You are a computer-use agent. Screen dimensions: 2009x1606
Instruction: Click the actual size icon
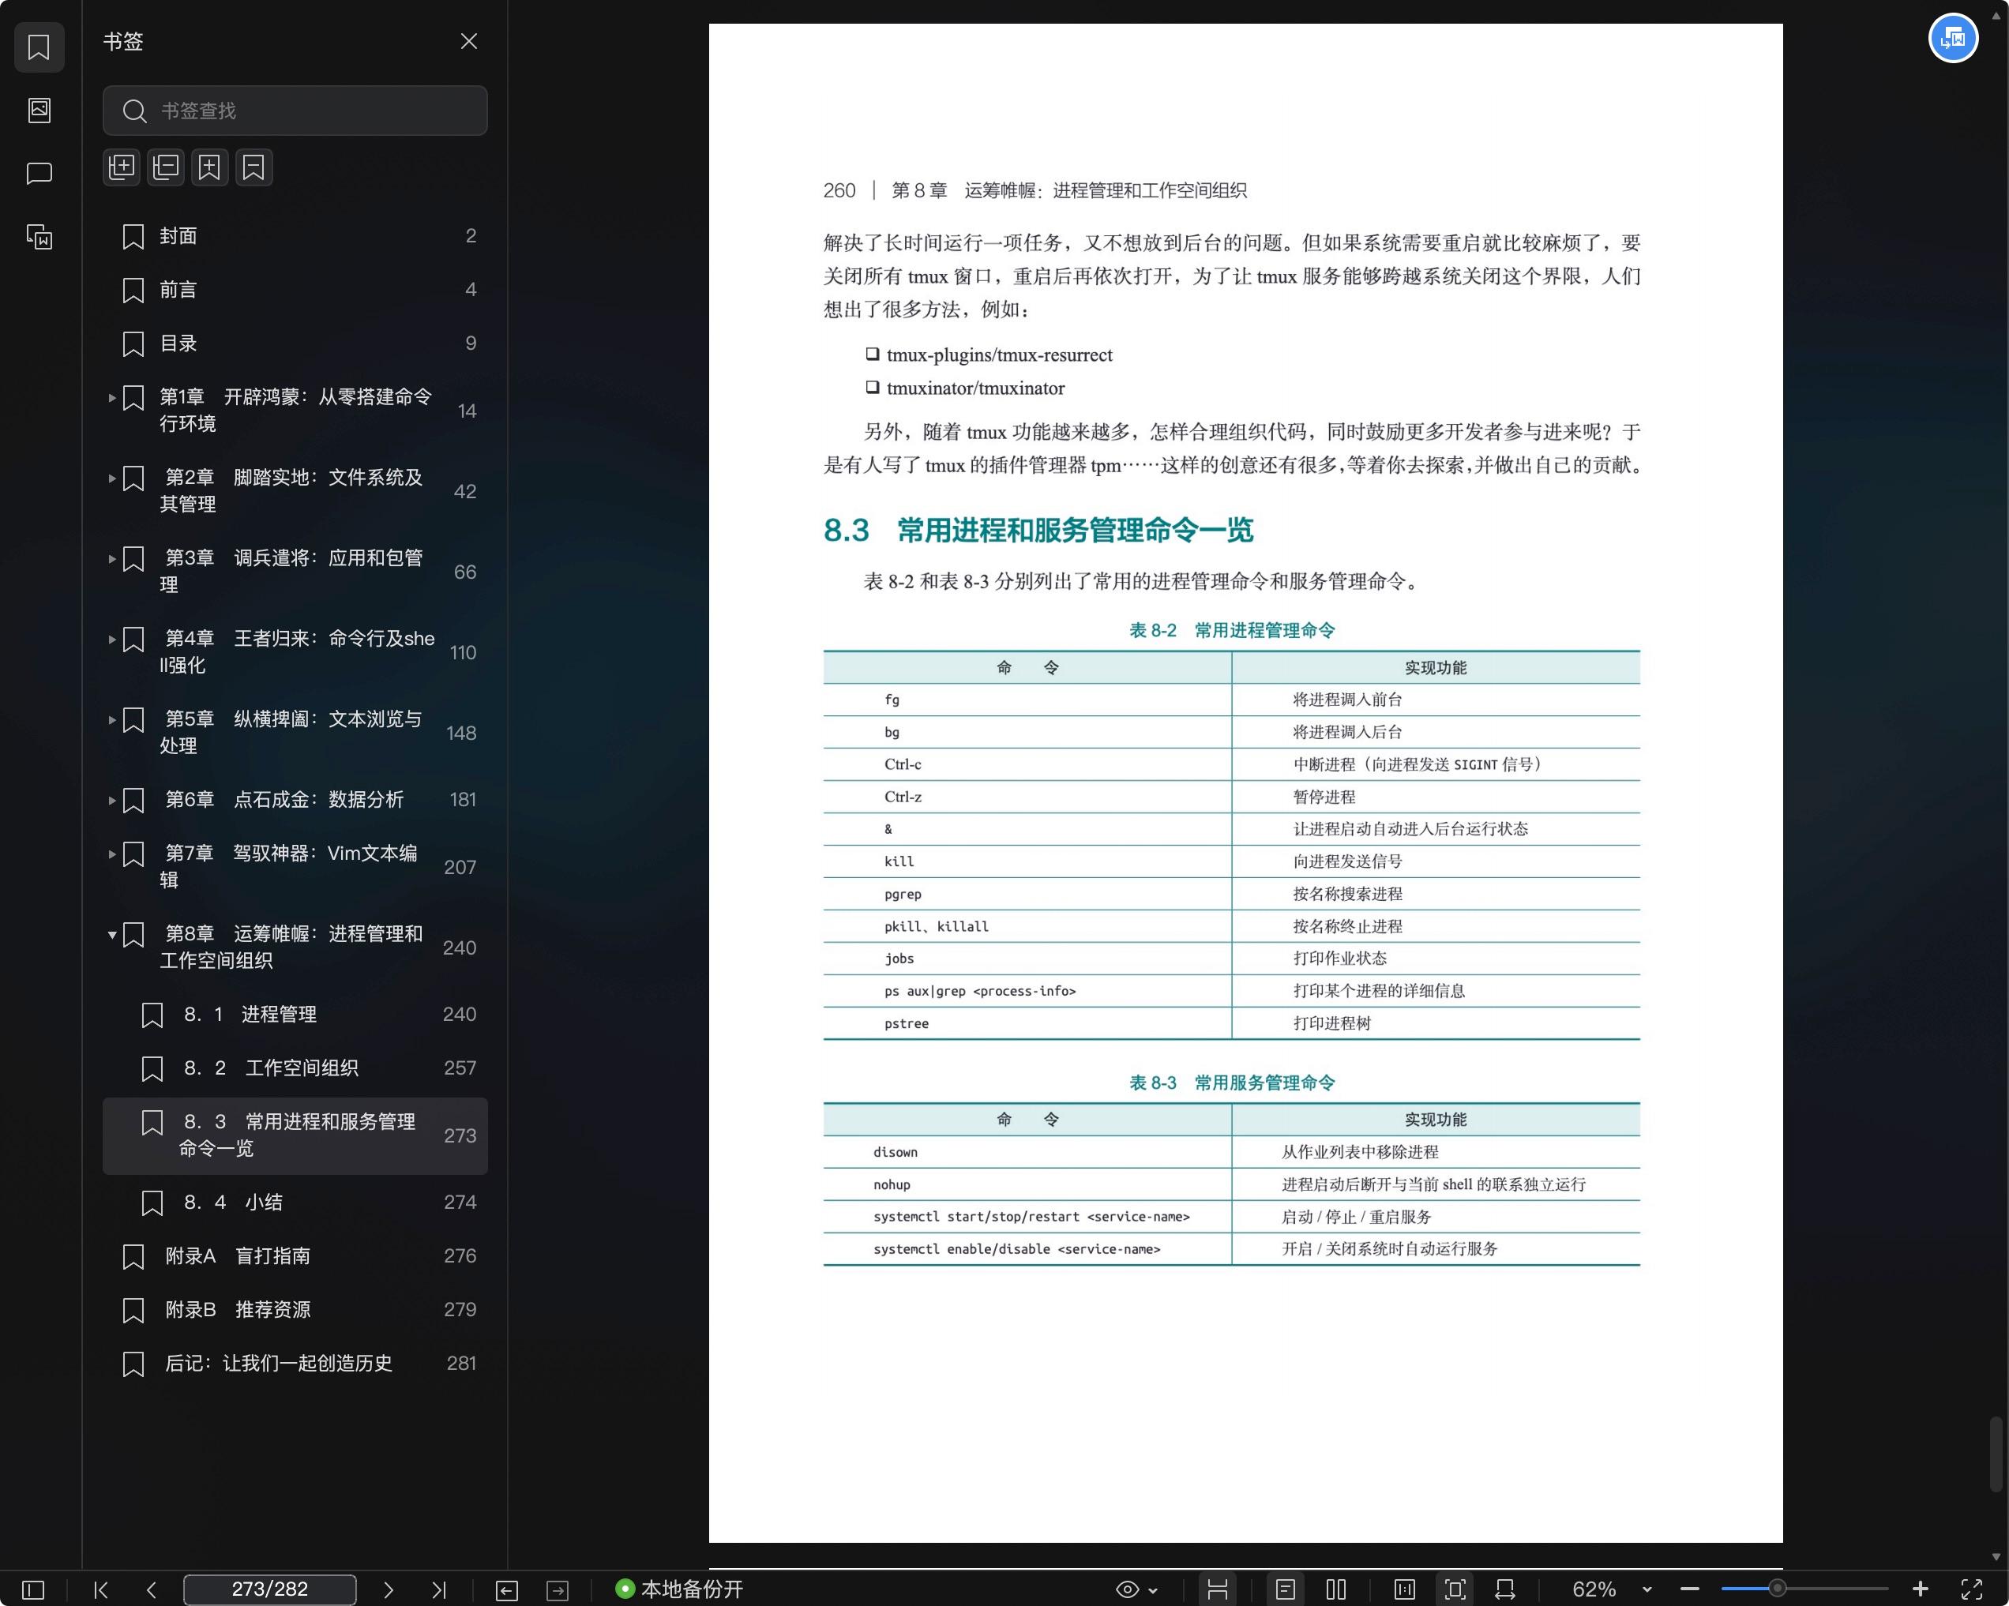(x=1404, y=1589)
